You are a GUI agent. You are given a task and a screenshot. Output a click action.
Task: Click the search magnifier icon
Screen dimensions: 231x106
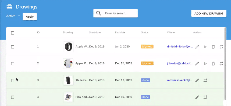pos(98,13)
